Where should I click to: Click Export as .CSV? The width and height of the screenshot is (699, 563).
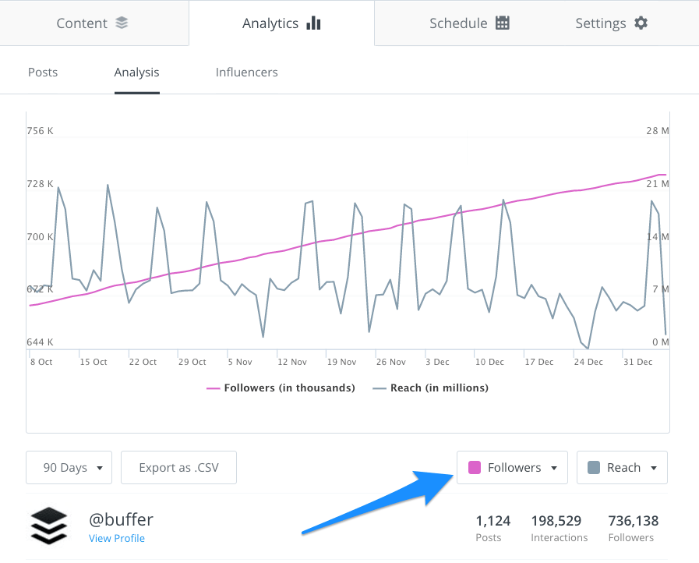pyautogui.click(x=178, y=467)
